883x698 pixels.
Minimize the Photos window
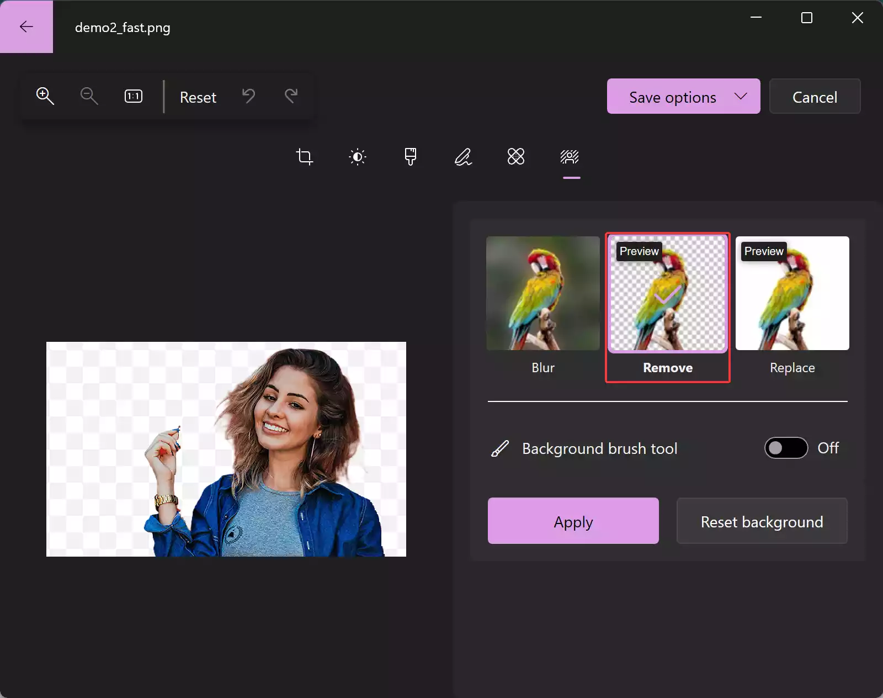click(756, 18)
